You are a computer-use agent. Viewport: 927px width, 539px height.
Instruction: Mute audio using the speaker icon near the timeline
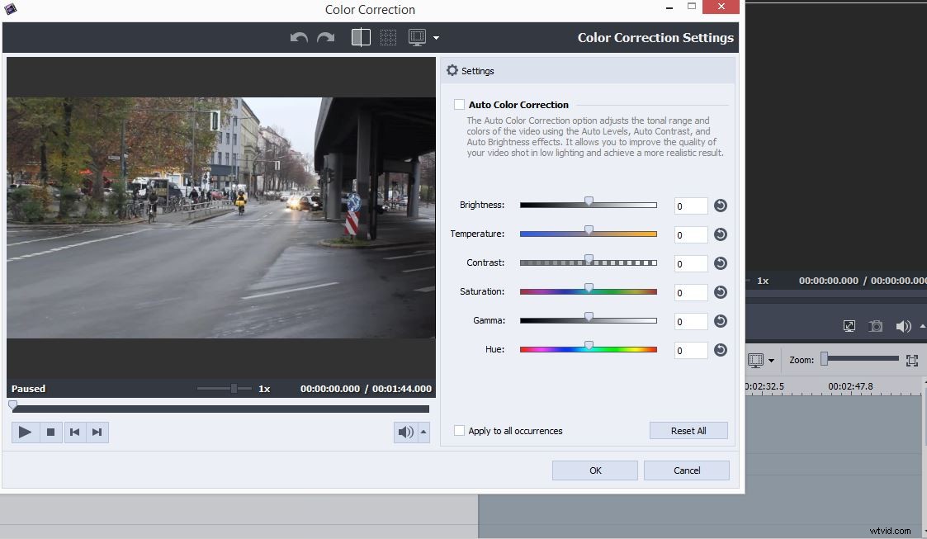903,326
